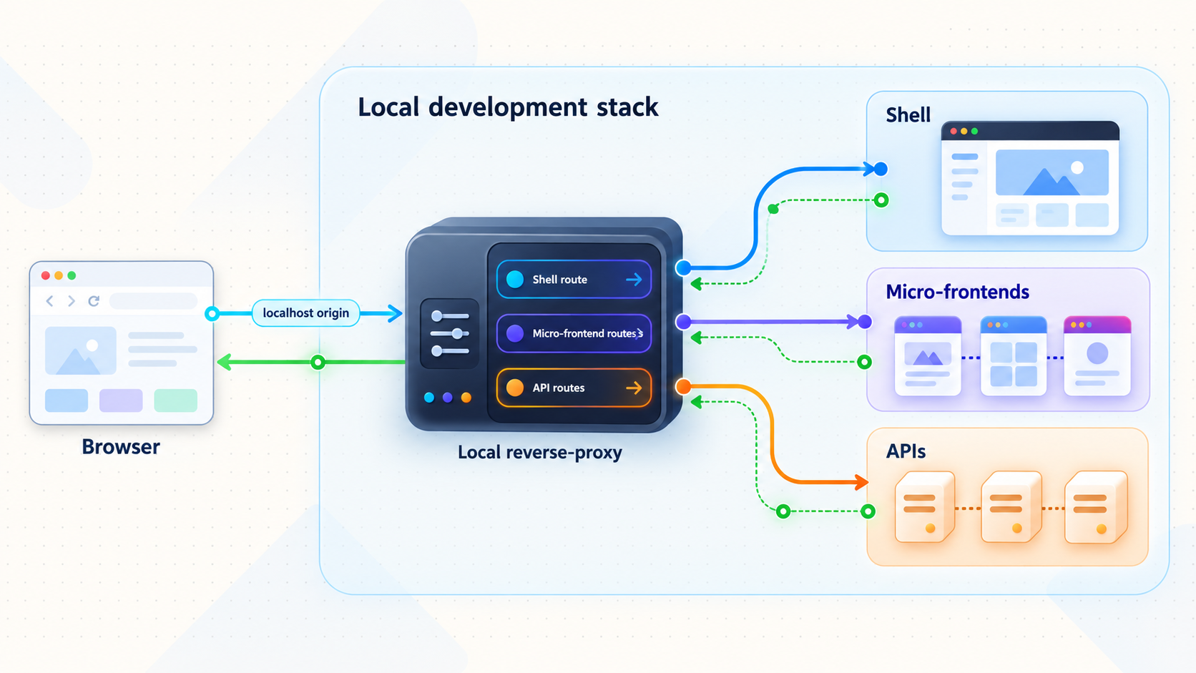Click the 'Micro-frontends' panel heading
Image resolution: width=1196 pixels, height=673 pixels.
(957, 292)
